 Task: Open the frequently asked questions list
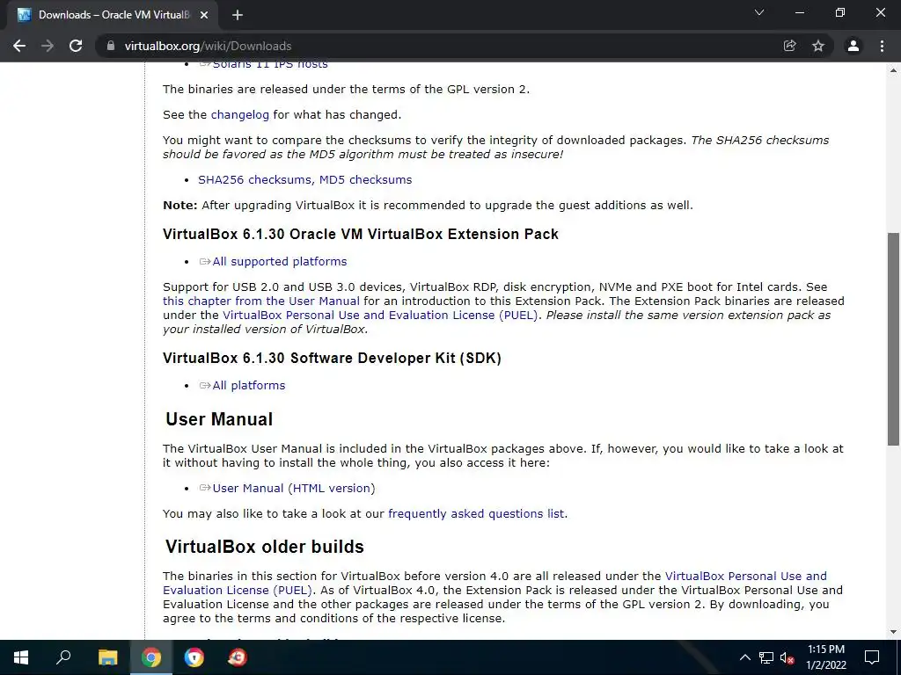pyautogui.click(x=476, y=513)
